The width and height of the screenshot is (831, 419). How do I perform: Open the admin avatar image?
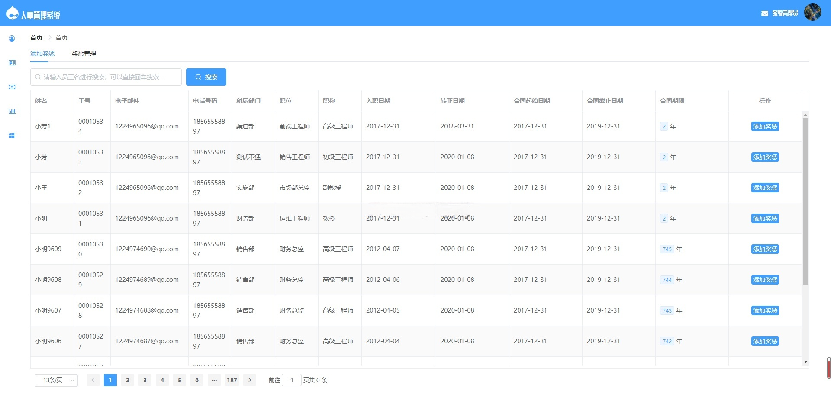(x=813, y=12)
